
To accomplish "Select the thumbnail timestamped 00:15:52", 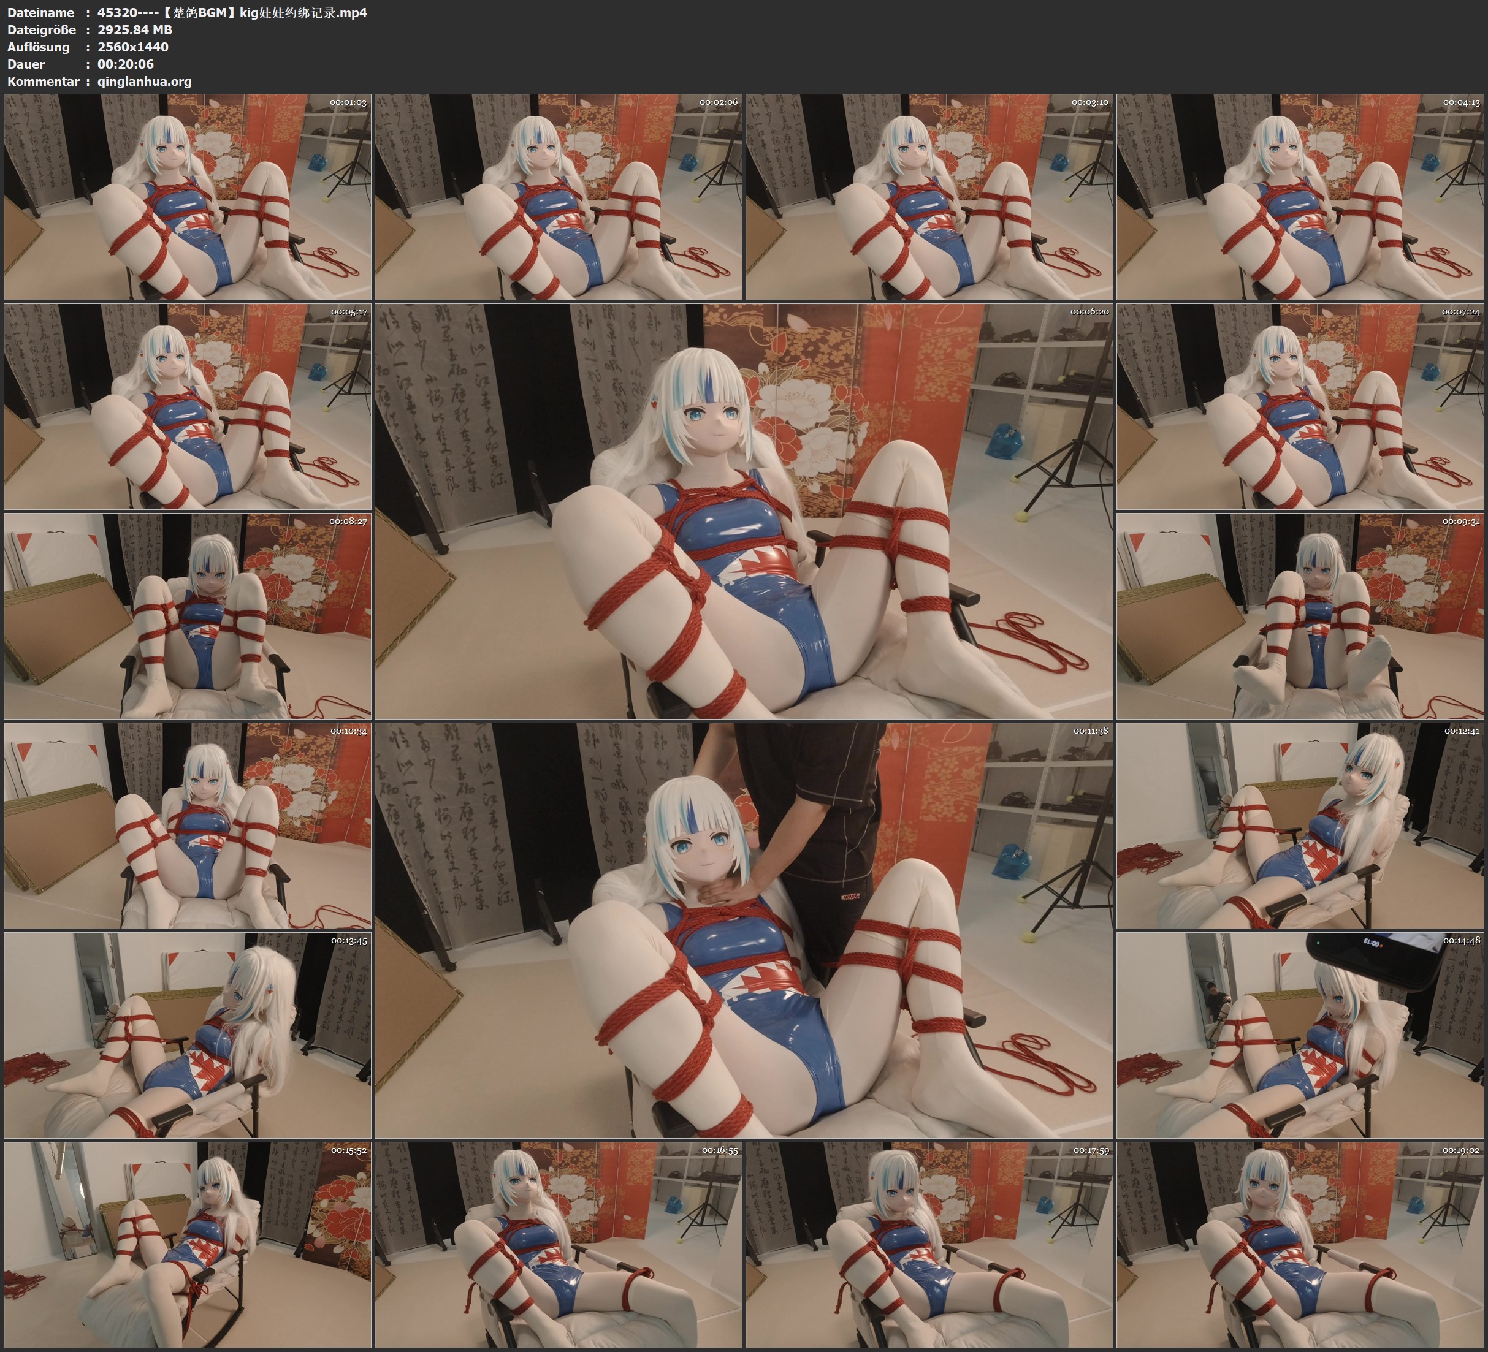I will click(188, 1244).
